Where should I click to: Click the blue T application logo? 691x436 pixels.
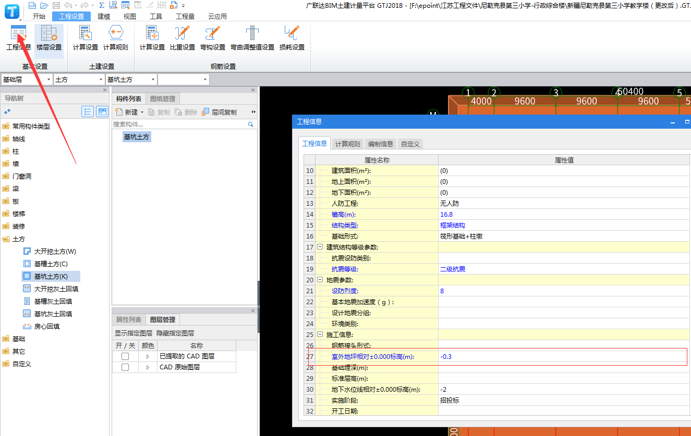click(11, 10)
